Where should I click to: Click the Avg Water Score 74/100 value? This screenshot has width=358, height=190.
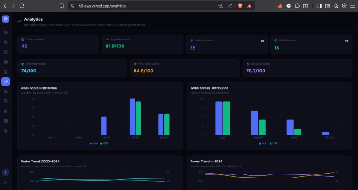[x=28, y=71]
